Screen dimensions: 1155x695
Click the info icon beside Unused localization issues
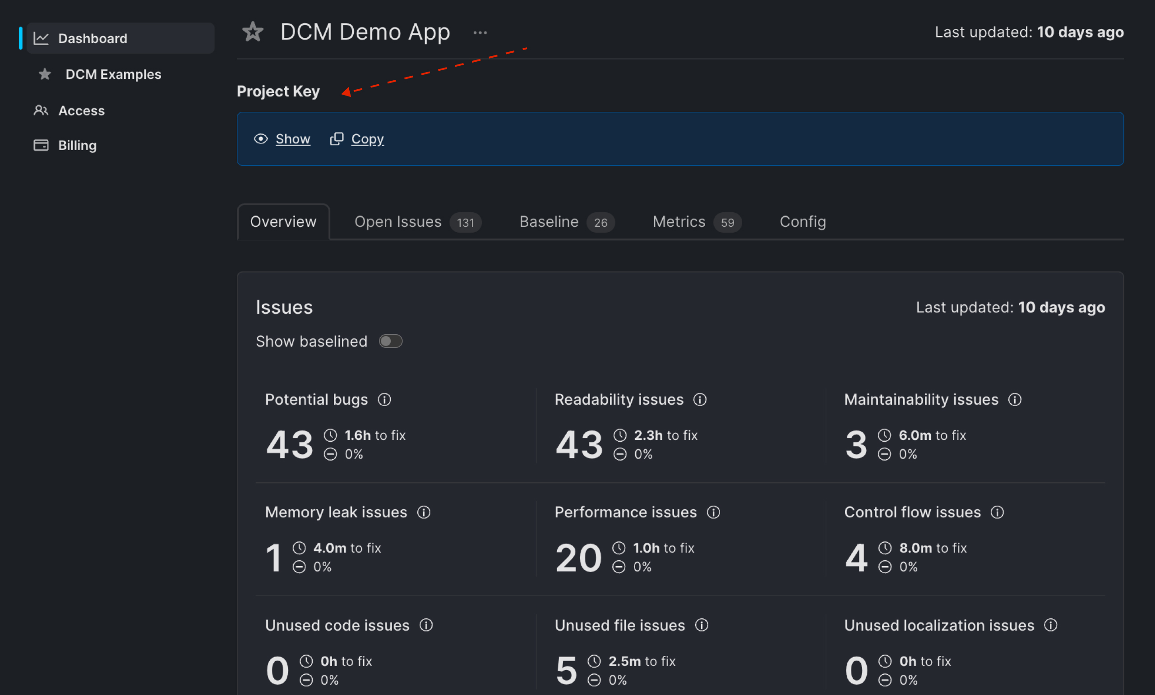point(1051,625)
